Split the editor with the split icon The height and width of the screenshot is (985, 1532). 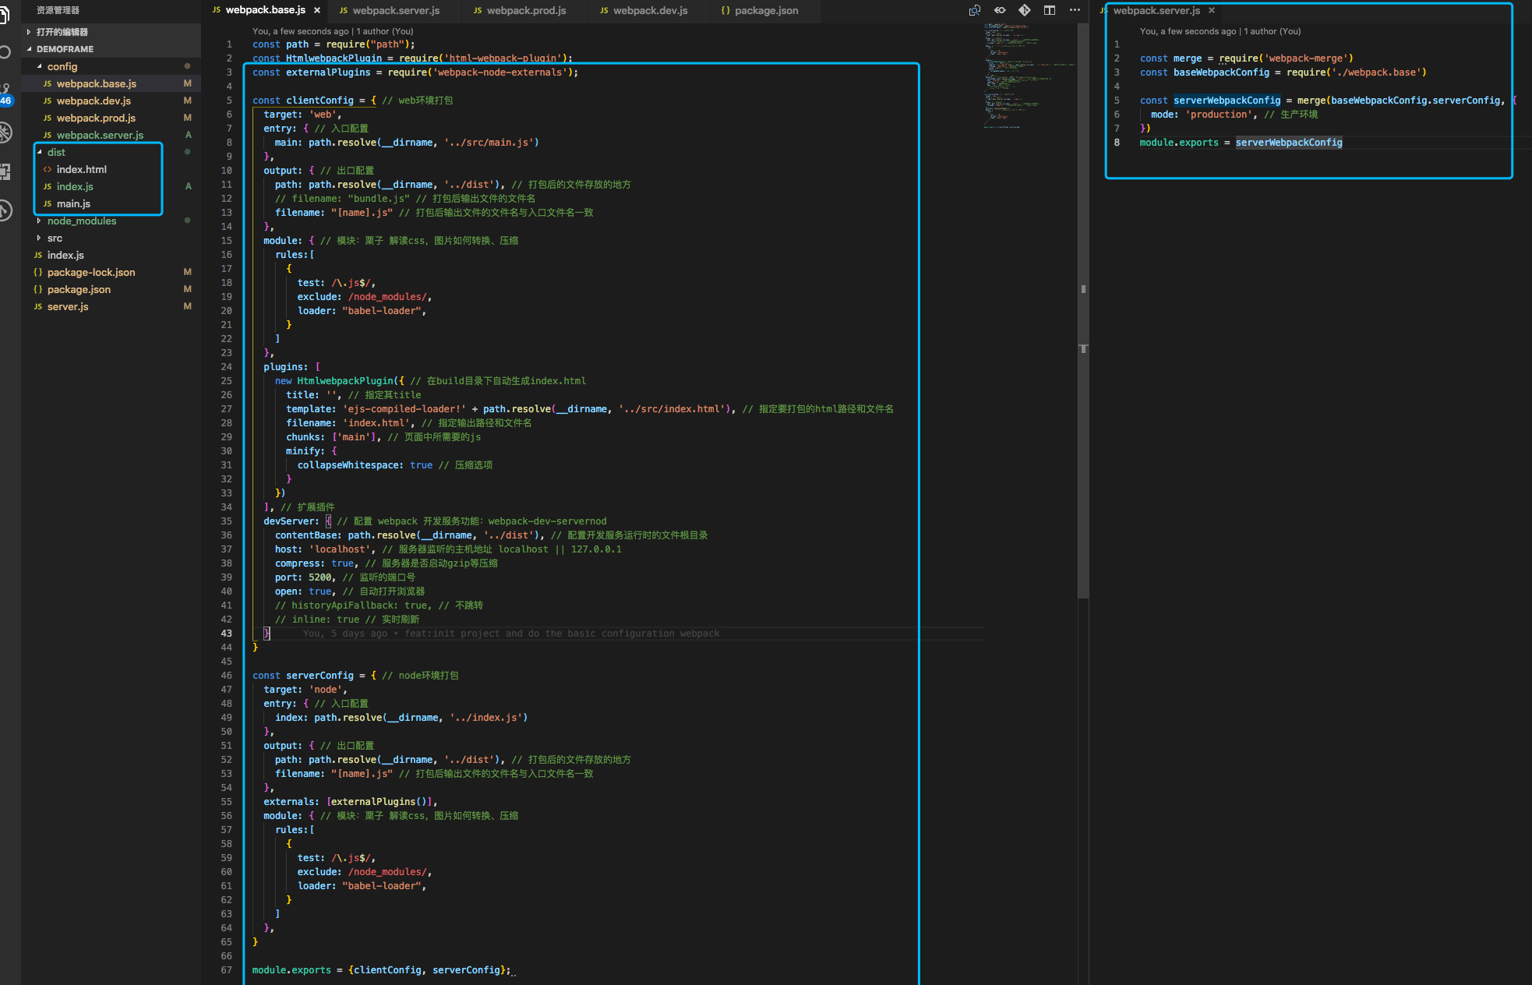[1050, 10]
